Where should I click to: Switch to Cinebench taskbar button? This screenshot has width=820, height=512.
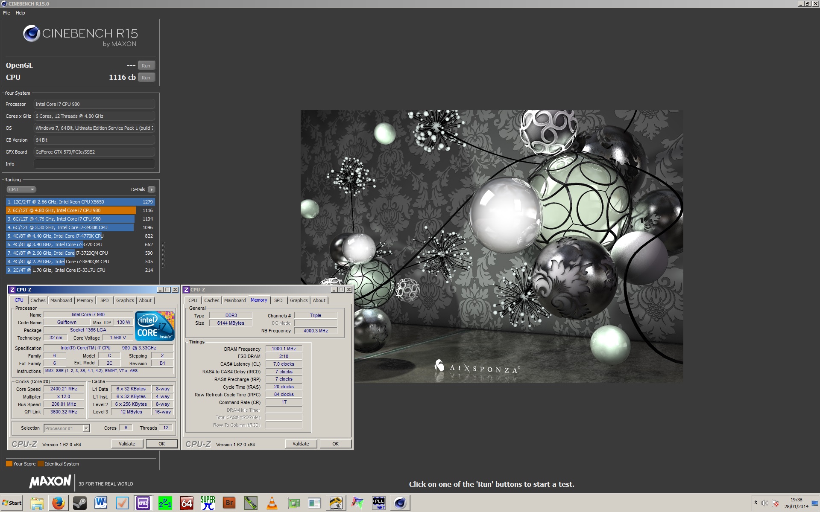point(400,503)
